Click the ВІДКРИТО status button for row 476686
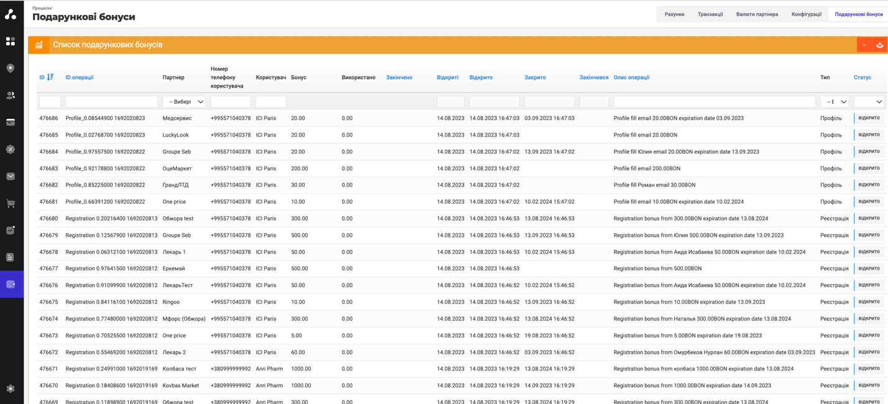This screenshot has width=888, height=404. point(869,118)
